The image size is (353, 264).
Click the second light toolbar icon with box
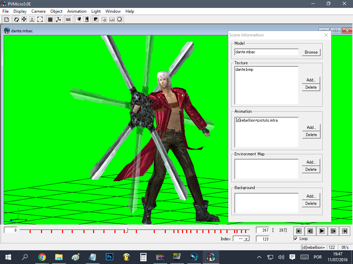[x=86, y=20]
